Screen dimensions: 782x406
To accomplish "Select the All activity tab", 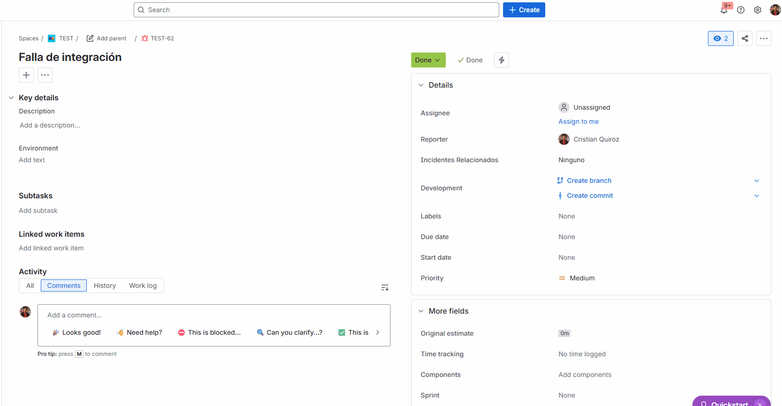I will coord(30,286).
